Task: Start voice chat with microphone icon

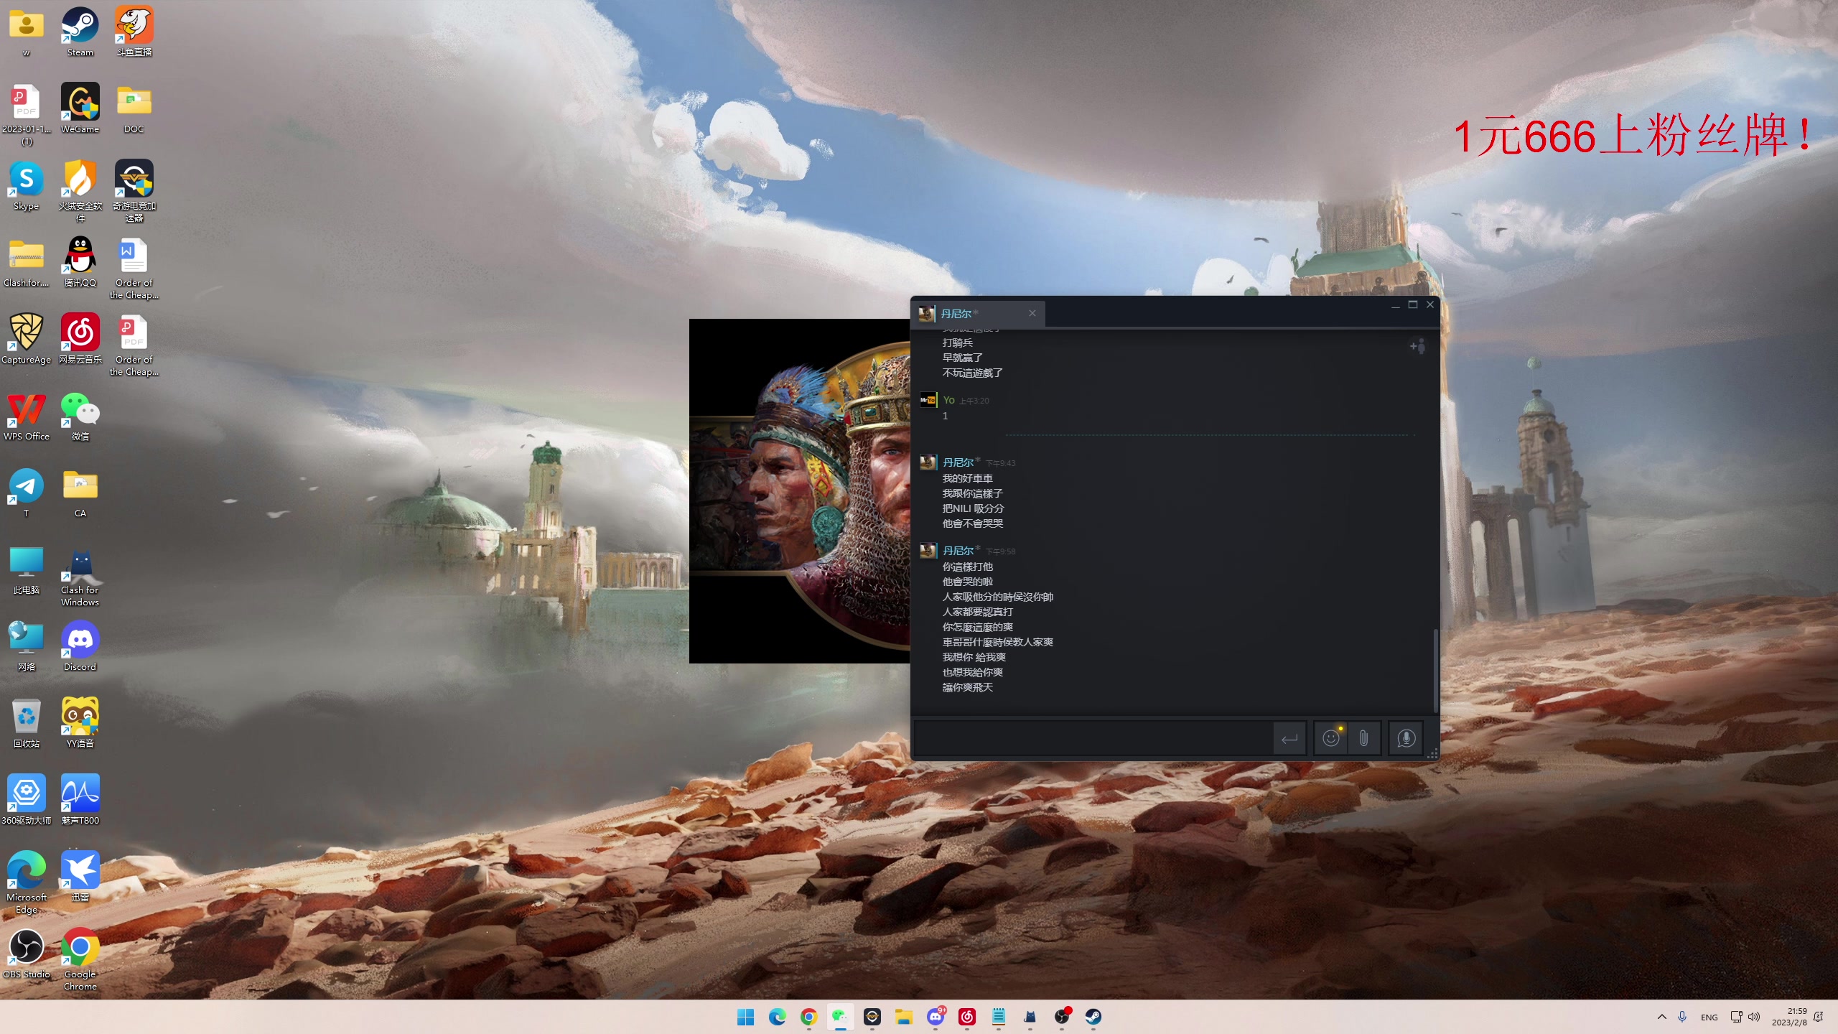Action: click(1406, 738)
